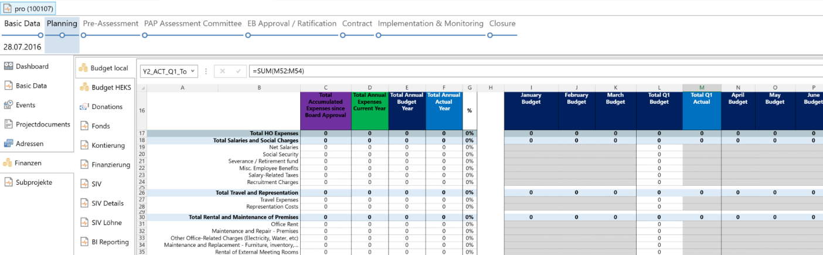Open Projectdocuments icon in sidebar

pos(8,124)
